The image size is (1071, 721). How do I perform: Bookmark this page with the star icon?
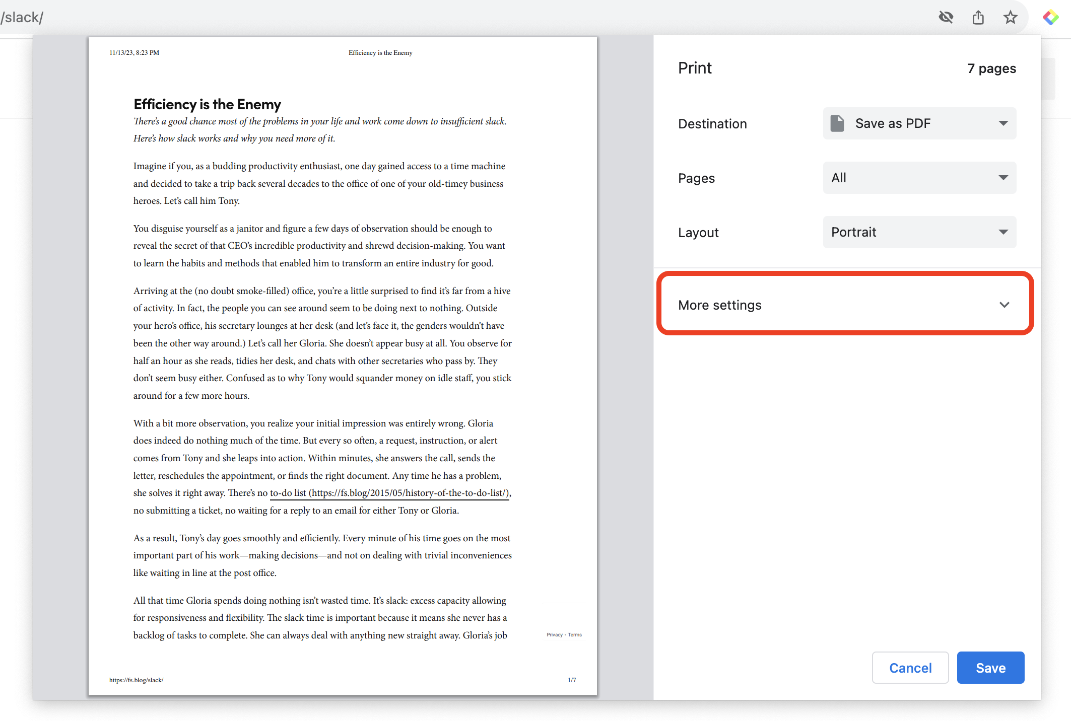(1010, 18)
